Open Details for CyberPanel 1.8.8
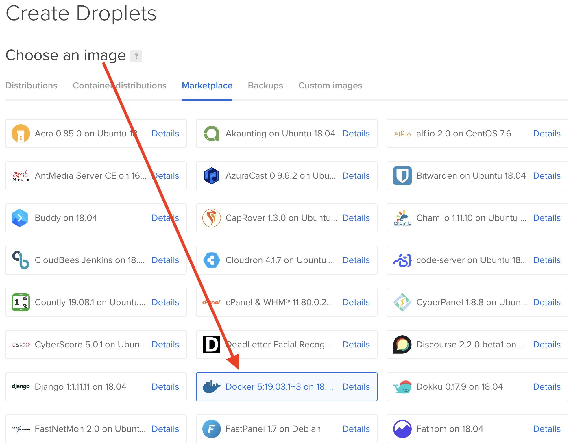Screen dimensions: 573x448 pos(547,302)
